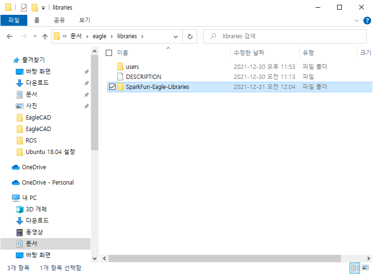Image resolution: width=373 pixels, height=274 pixels.
Task: Refresh the libraries folder view
Action: [190, 36]
